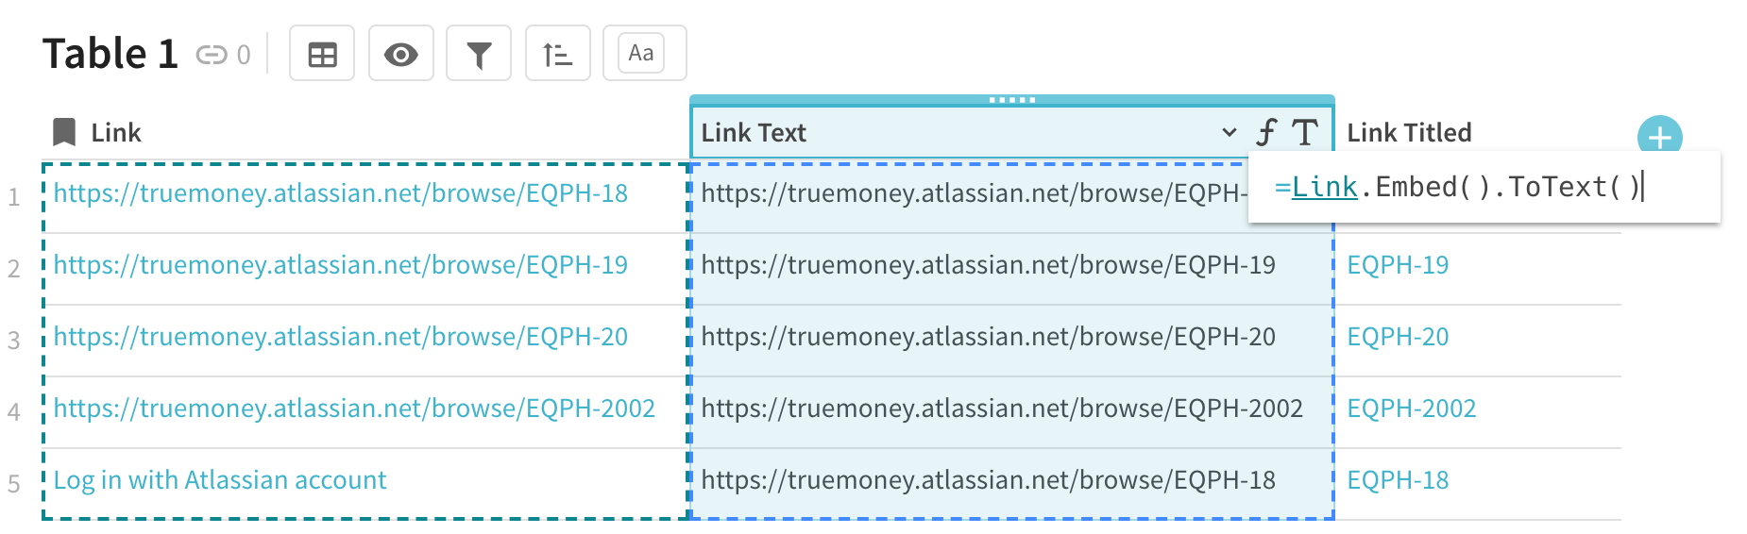Select the Table 1 title

(110, 54)
